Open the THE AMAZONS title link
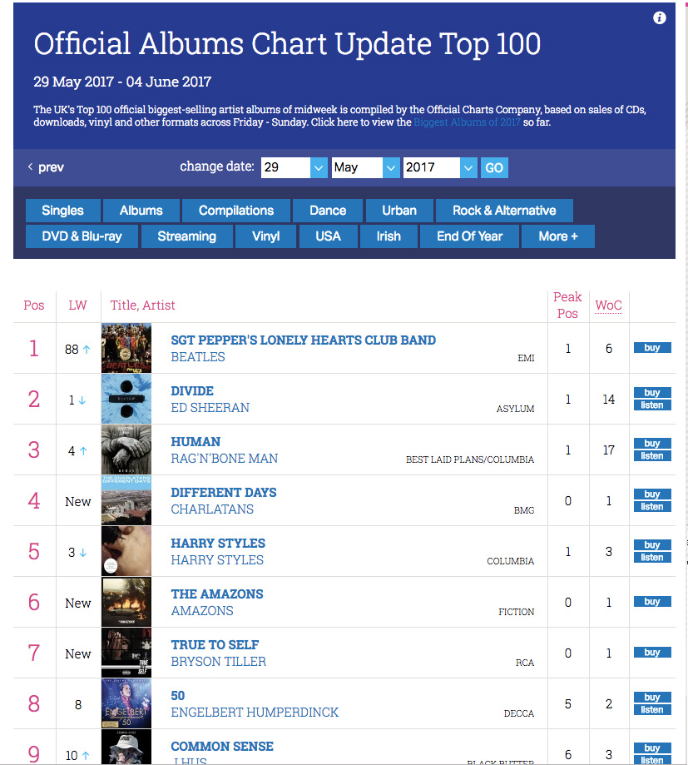The height and width of the screenshot is (765, 688). point(217,594)
